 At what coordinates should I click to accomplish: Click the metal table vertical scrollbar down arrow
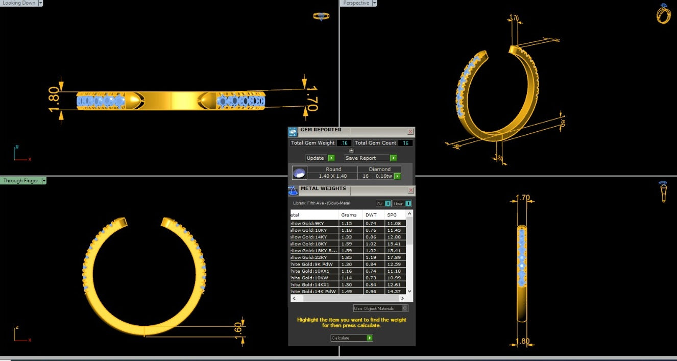(x=410, y=291)
